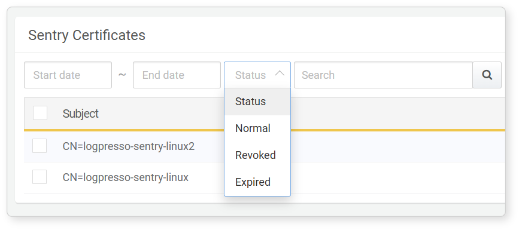Image resolution: width=519 pixels, height=230 pixels.
Task: Open the CN=logpresso-sentry-linux certificate entry
Action: pos(126,177)
